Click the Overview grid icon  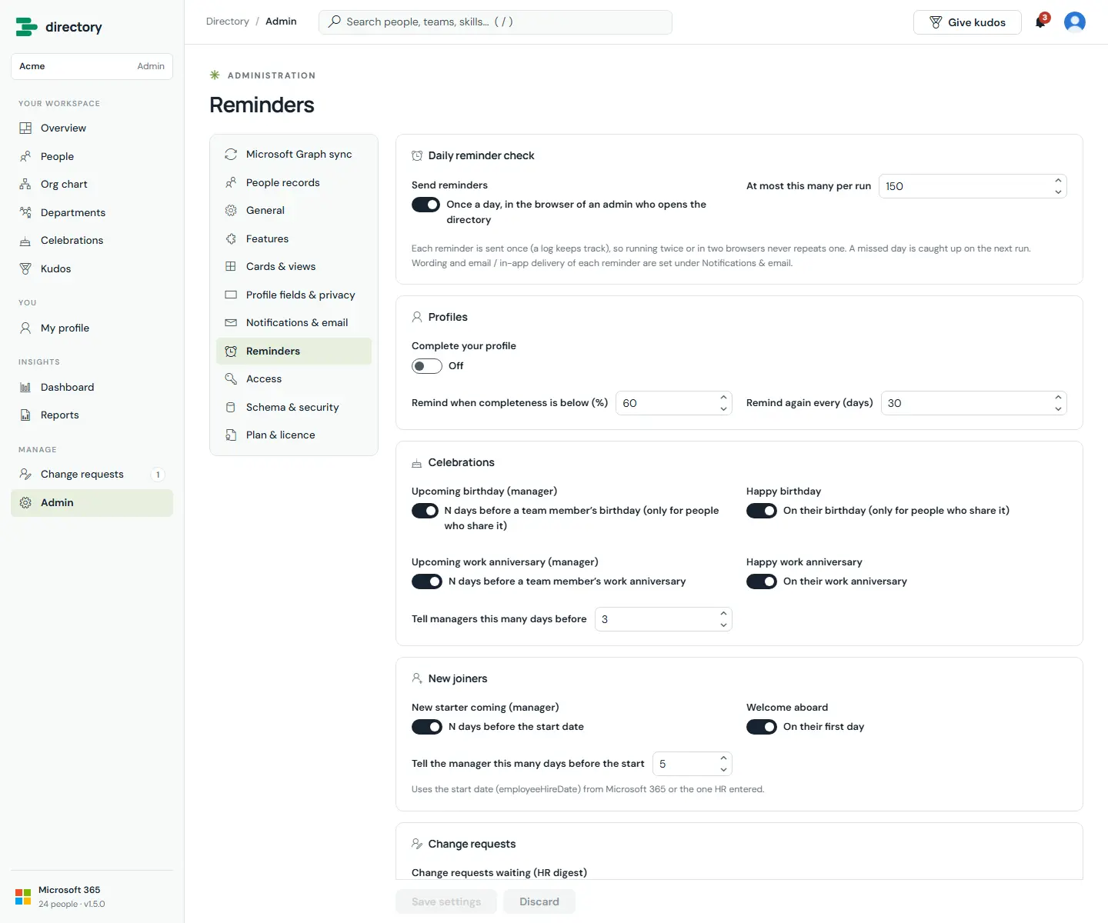tap(25, 128)
